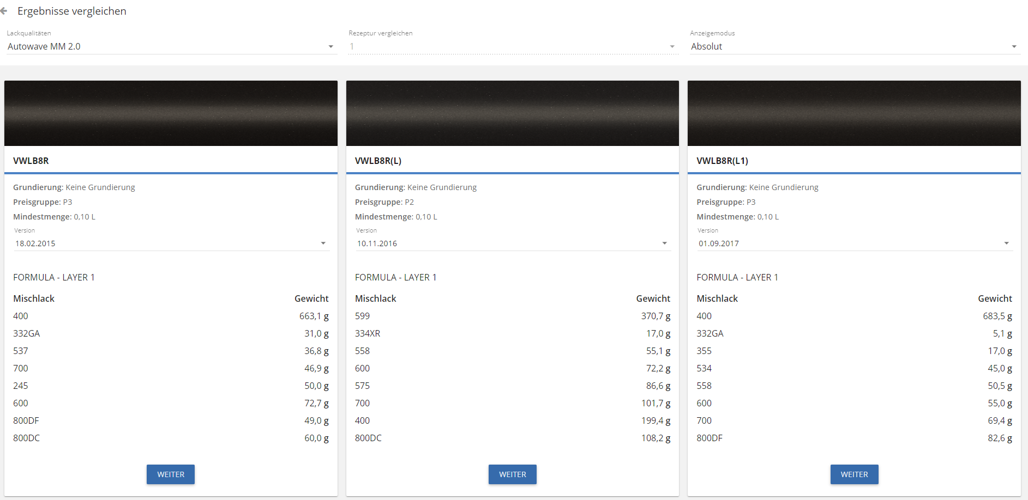
Task: Click the 370,7 g weight value
Action: pyautogui.click(x=656, y=316)
